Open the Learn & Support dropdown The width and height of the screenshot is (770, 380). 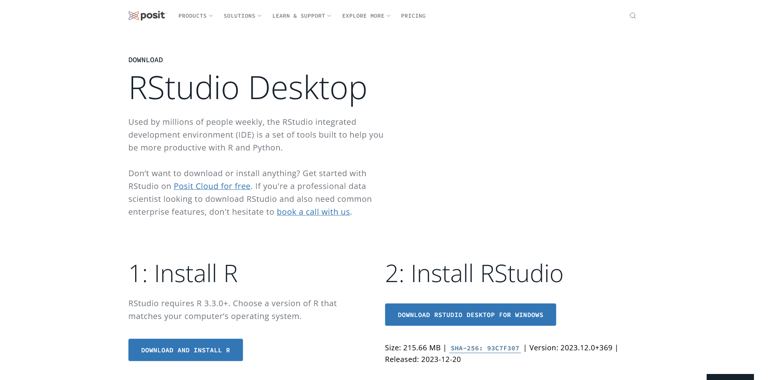[x=302, y=16]
